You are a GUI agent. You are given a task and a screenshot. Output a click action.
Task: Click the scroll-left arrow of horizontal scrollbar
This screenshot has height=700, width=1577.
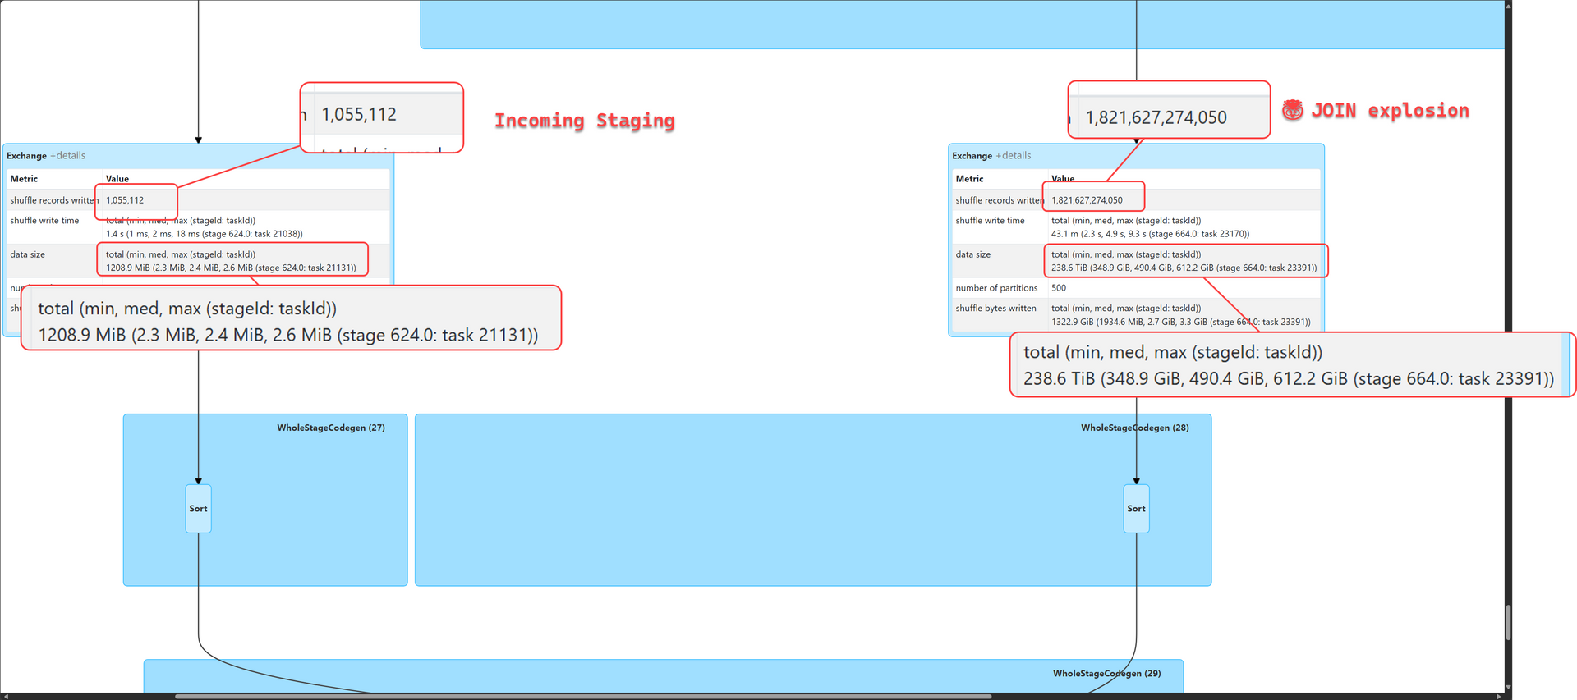(5, 696)
